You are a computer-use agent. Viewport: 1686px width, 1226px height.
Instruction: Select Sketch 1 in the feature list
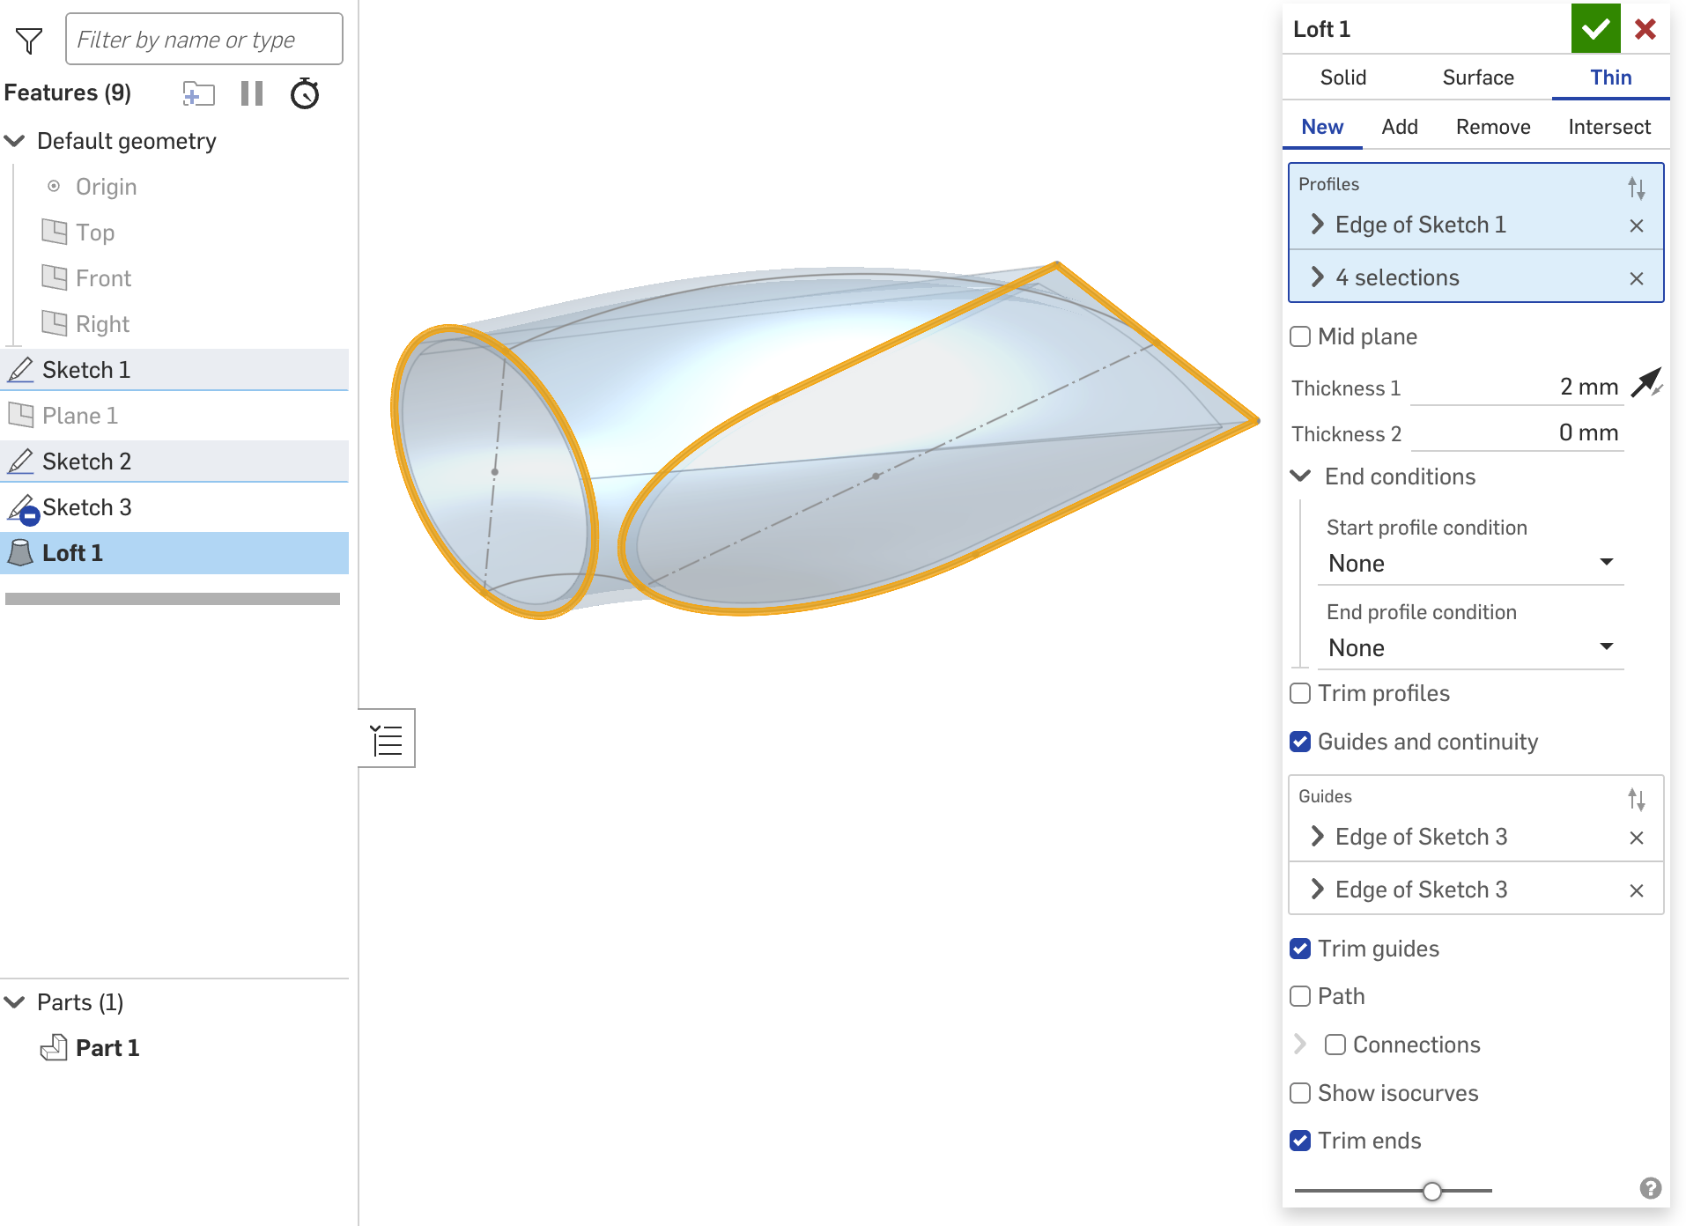click(174, 370)
